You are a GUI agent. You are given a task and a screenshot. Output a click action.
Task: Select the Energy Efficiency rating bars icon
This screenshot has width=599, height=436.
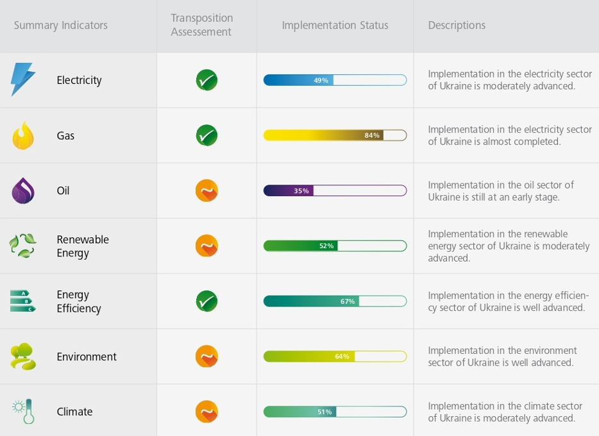[x=23, y=301]
